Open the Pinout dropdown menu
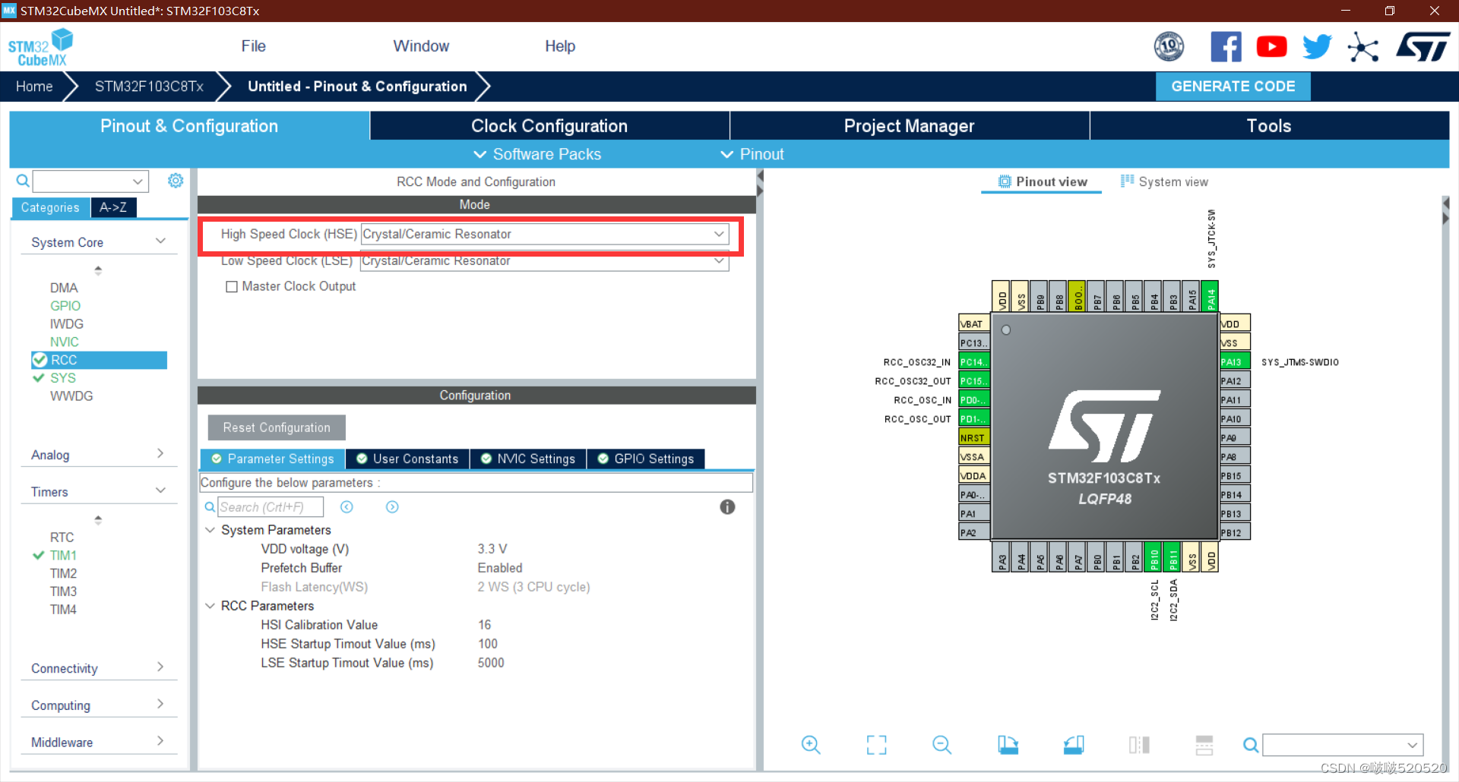Viewport: 1459px width, 782px height. point(752,154)
